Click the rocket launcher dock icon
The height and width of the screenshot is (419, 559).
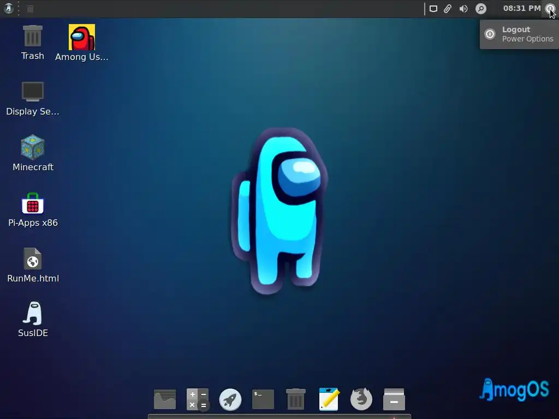[230, 399]
